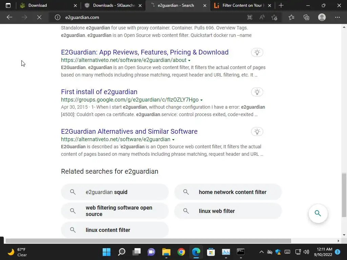Go back to previous page
The image size is (347, 260).
9,17
